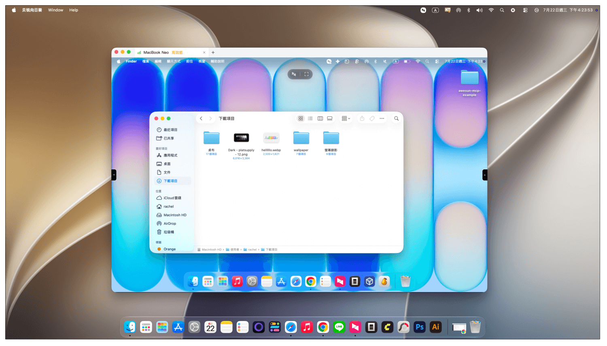Open Finder search magnifier icon
This screenshot has width=607, height=346.
click(x=397, y=118)
